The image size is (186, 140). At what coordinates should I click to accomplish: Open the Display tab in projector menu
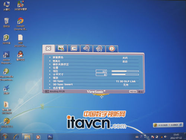48,48
